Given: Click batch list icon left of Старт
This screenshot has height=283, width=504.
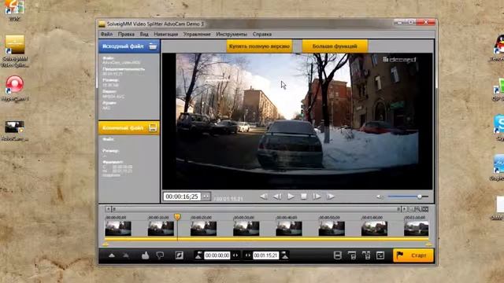Looking at the screenshot, I should tap(380, 255).
